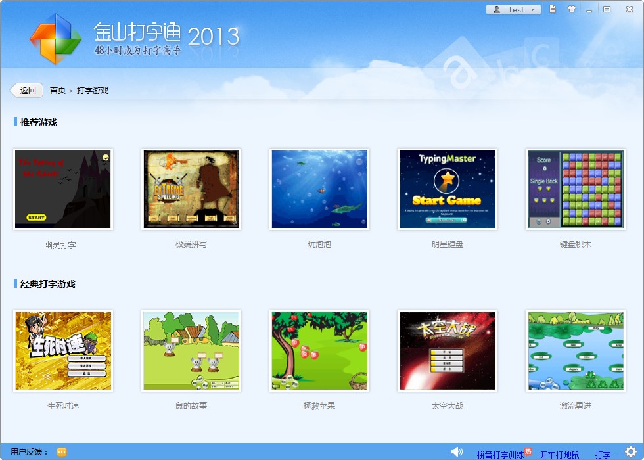Open the Test user dropdown
644x460 pixels.
(x=513, y=9)
